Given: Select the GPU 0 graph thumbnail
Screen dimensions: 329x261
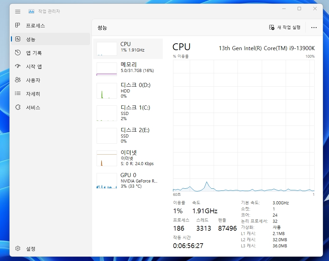Looking at the screenshot, I should click(x=107, y=181).
